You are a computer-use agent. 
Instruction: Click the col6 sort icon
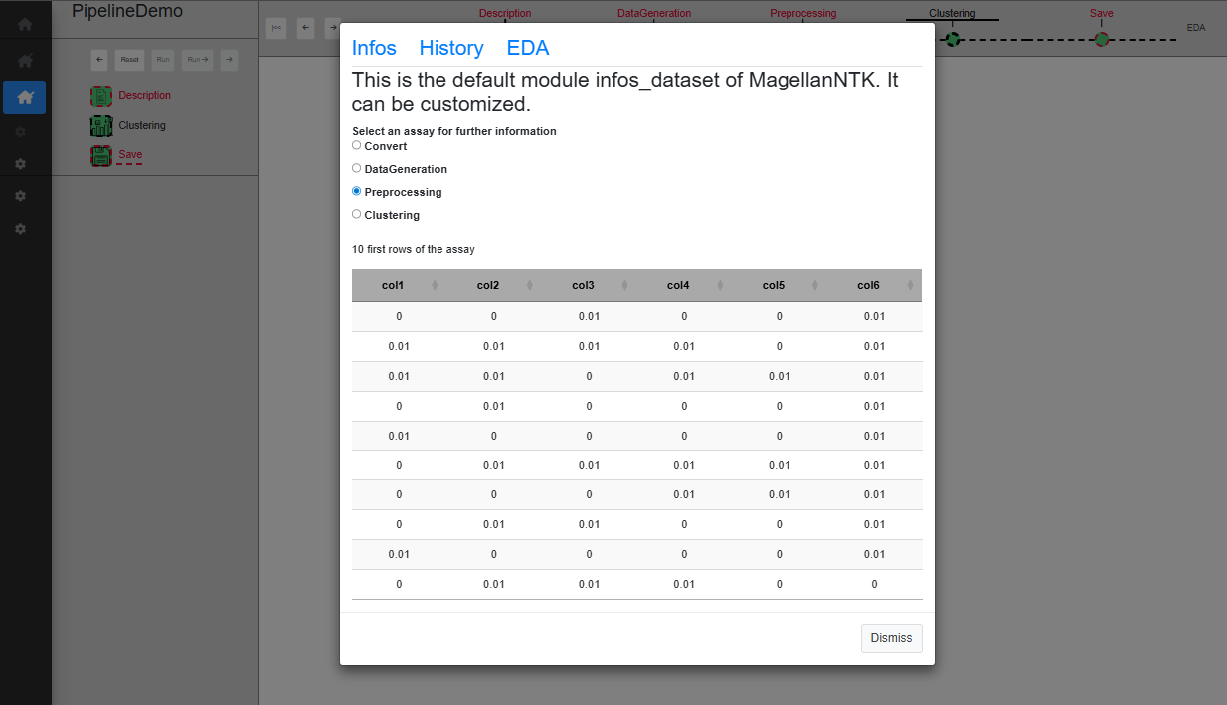(x=910, y=286)
